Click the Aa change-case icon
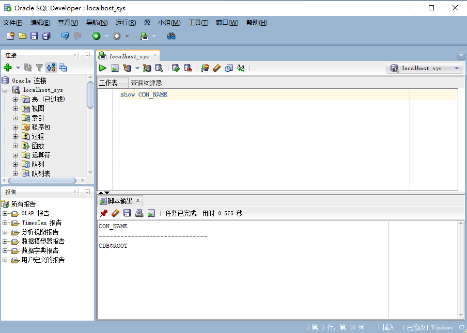This screenshot has height=333, width=467. coord(241,68)
